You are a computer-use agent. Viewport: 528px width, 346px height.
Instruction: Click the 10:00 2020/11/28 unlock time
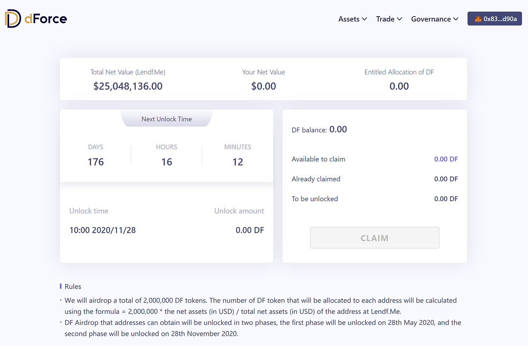pyautogui.click(x=103, y=230)
